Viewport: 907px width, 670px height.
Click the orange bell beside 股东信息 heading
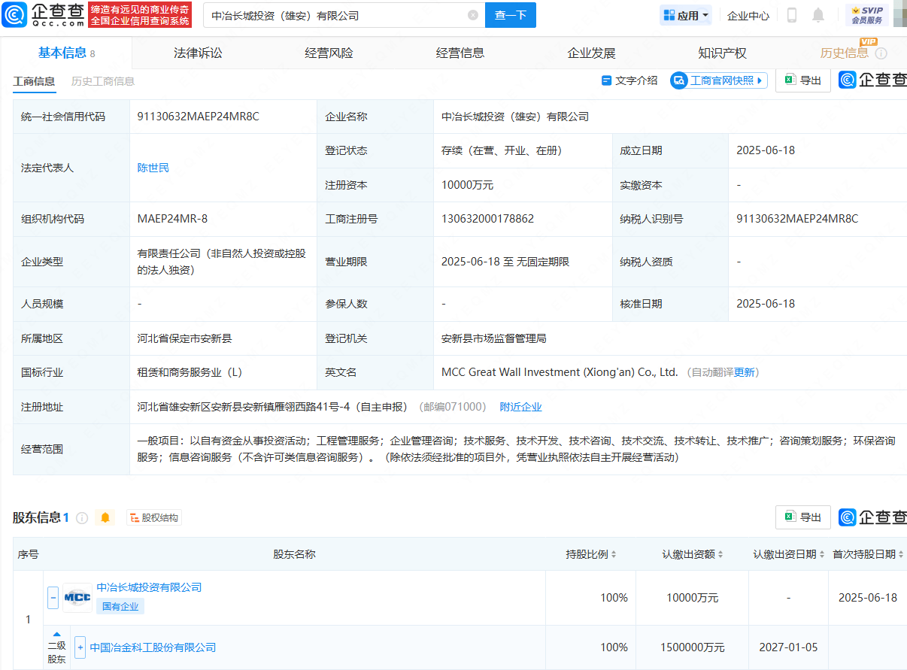tap(105, 517)
